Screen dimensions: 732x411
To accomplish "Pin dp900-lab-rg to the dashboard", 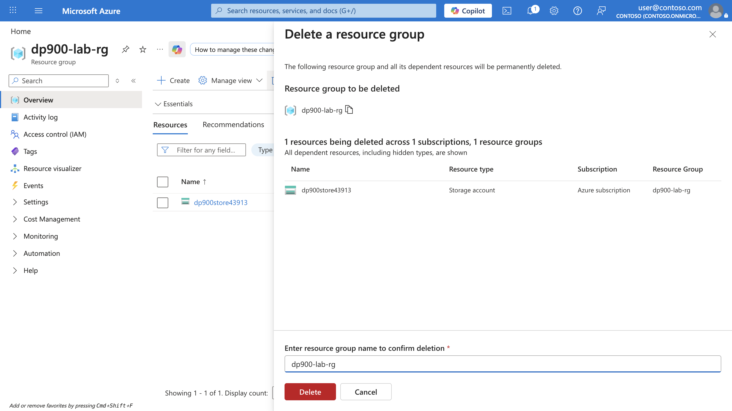I will tap(125, 50).
